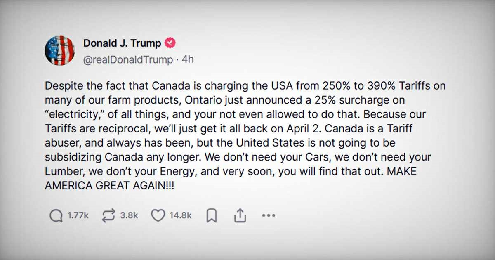View the 1.77k replies count

78,215
